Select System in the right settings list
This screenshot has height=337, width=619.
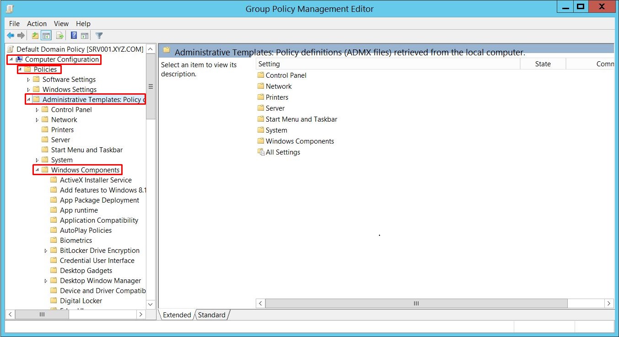pos(276,130)
